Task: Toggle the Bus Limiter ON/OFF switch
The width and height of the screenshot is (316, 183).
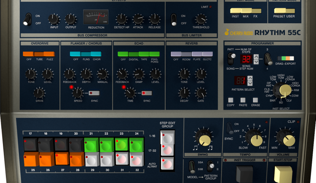Action: tap(174, 19)
